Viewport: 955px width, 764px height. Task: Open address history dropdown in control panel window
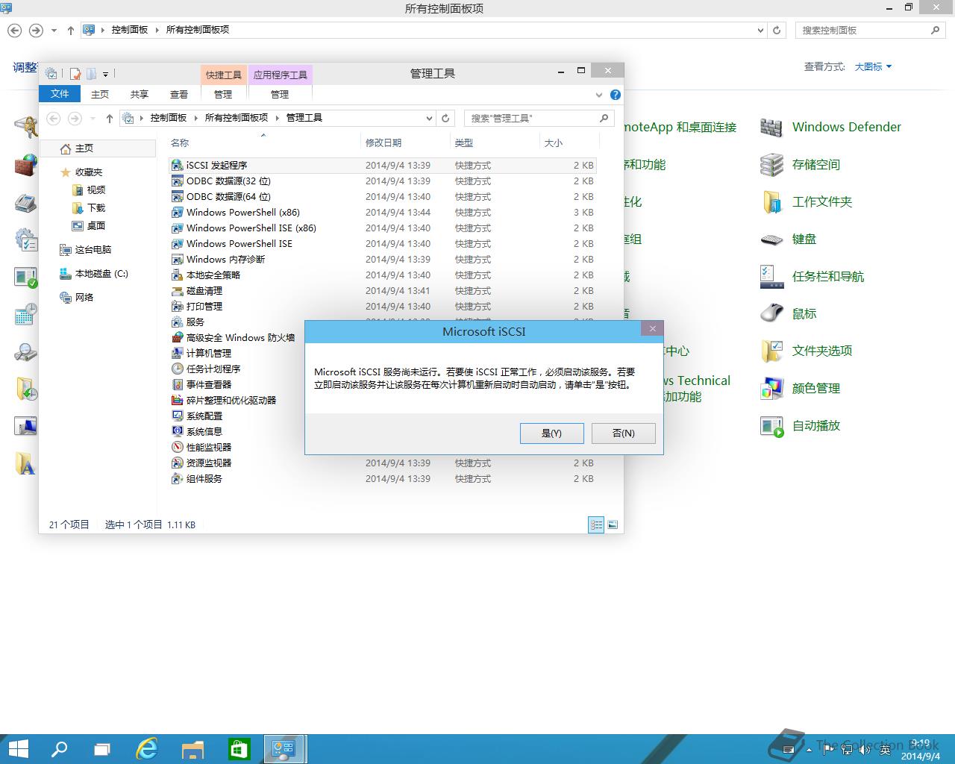point(760,31)
